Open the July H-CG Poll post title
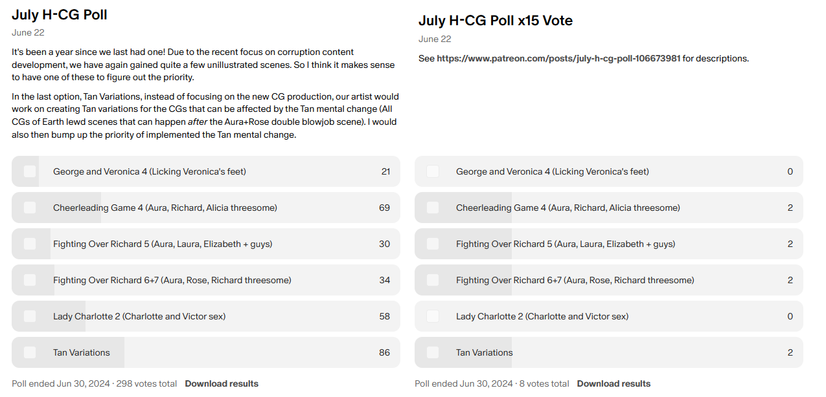 click(60, 14)
